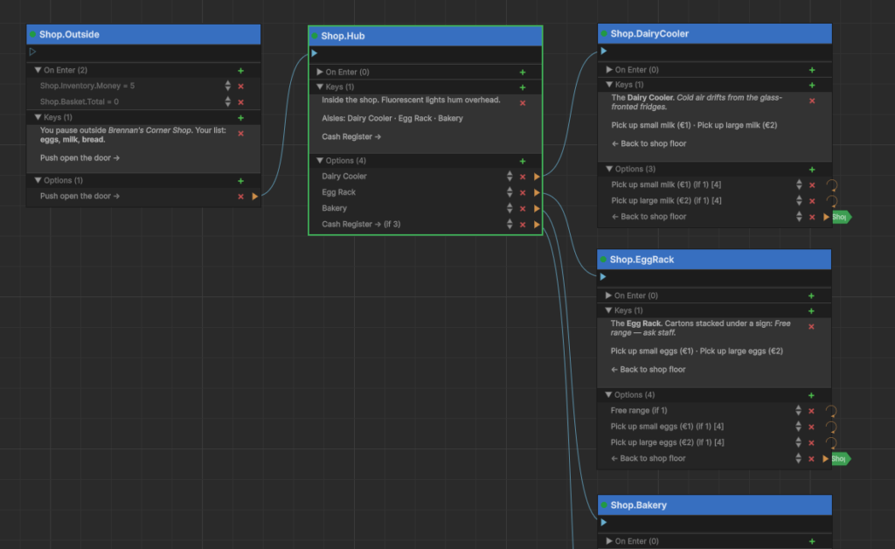Click the Bakery option in Shop.Hub

[x=335, y=208]
